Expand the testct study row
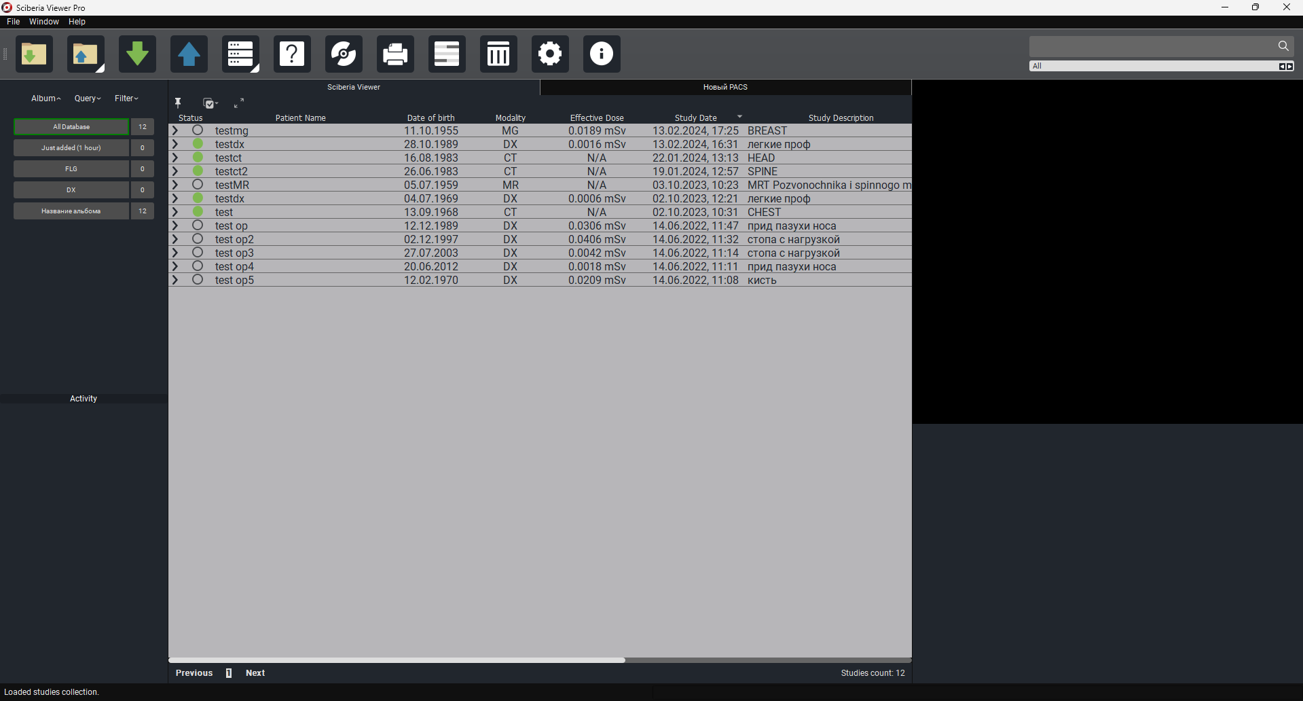Image resolution: width=1303 pixels, height=701 pixels. (x=175, y=158)
